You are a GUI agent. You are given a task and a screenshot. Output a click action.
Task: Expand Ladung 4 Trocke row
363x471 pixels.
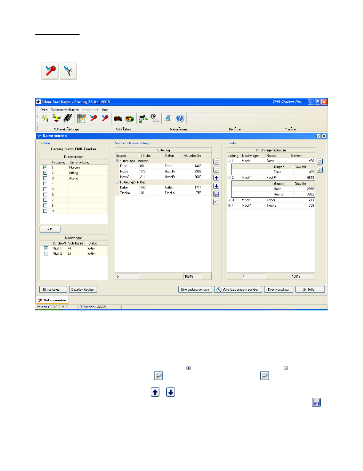pyautogui.click(x=229, y=206)
